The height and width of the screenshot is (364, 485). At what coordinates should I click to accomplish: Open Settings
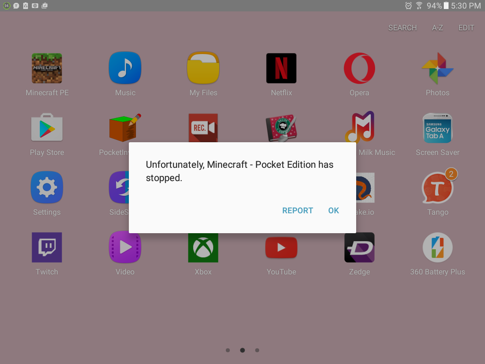(47, 187)
